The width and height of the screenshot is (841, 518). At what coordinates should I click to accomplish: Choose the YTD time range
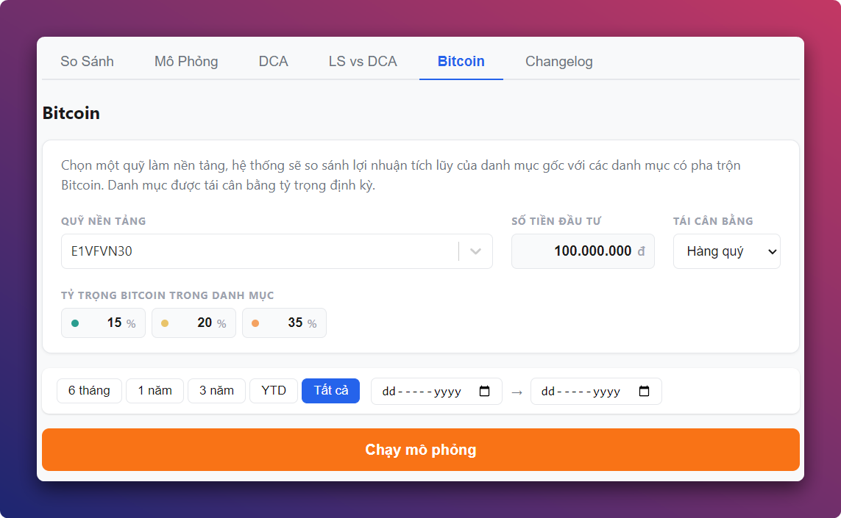click(x=274, y=390)
